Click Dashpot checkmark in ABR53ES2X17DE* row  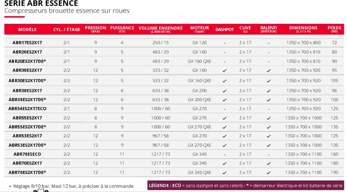click(224, 145)
